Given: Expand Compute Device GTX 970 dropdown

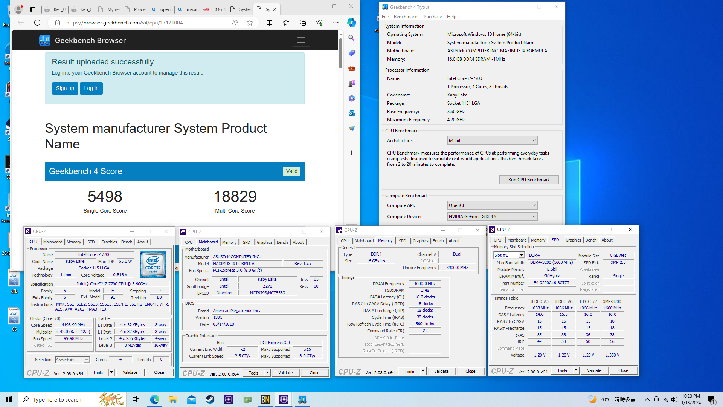Looking at the screenshot, I should click(492, 217).
